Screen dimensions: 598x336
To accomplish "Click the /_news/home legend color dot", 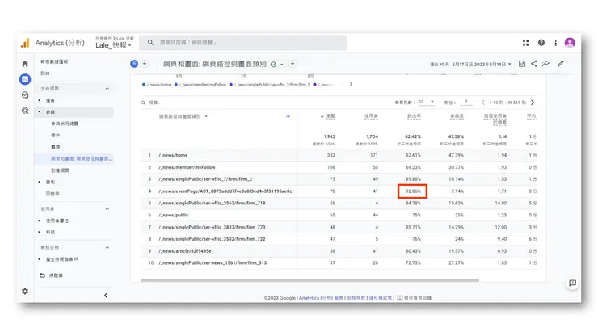I will tap(144, 85).
